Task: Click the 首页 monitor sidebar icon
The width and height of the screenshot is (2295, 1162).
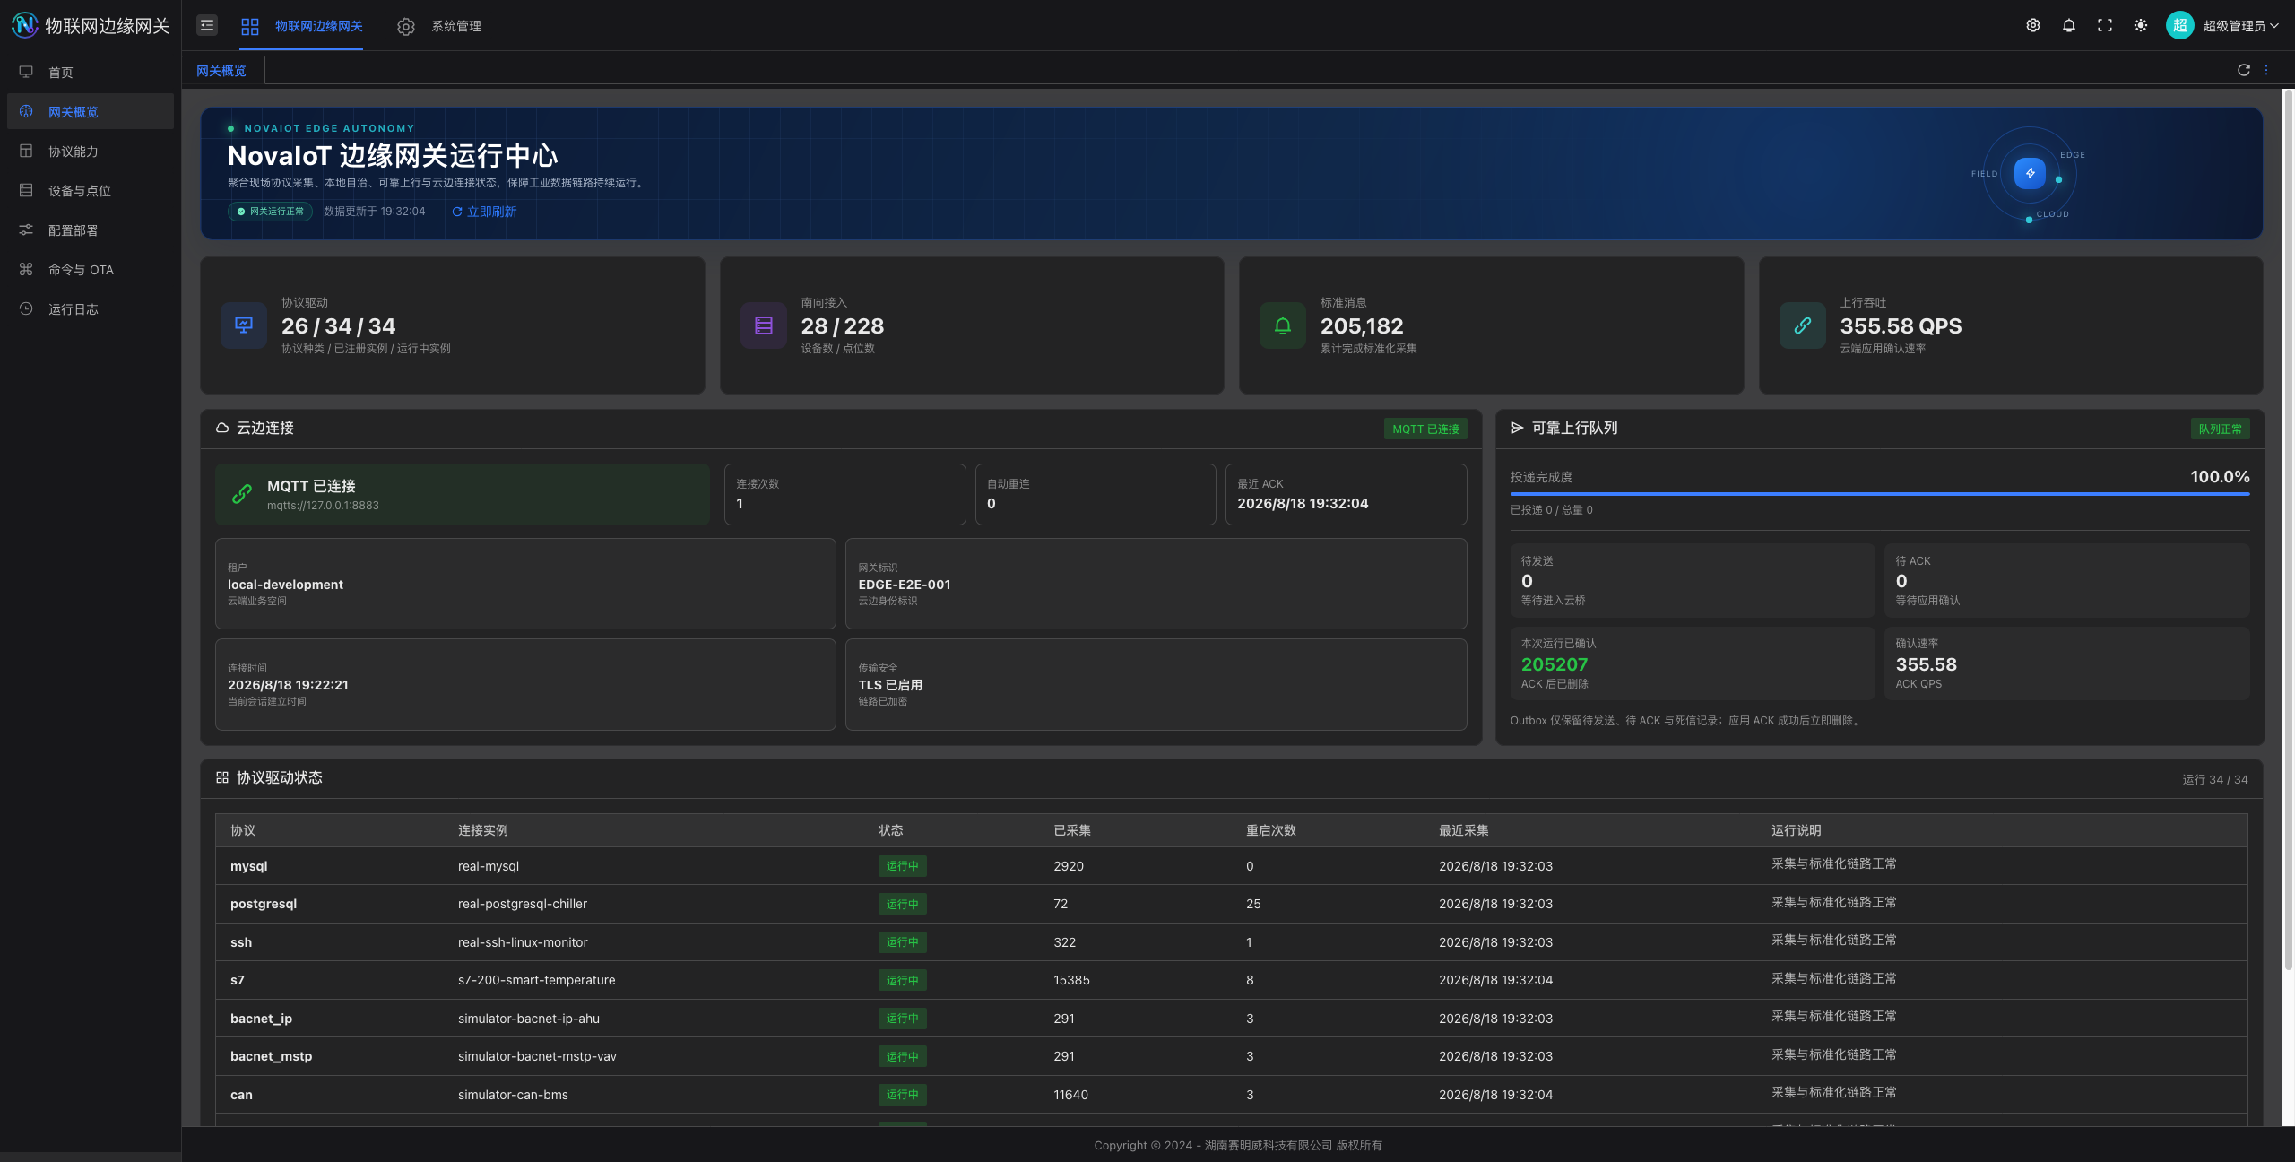Action: 26,72
